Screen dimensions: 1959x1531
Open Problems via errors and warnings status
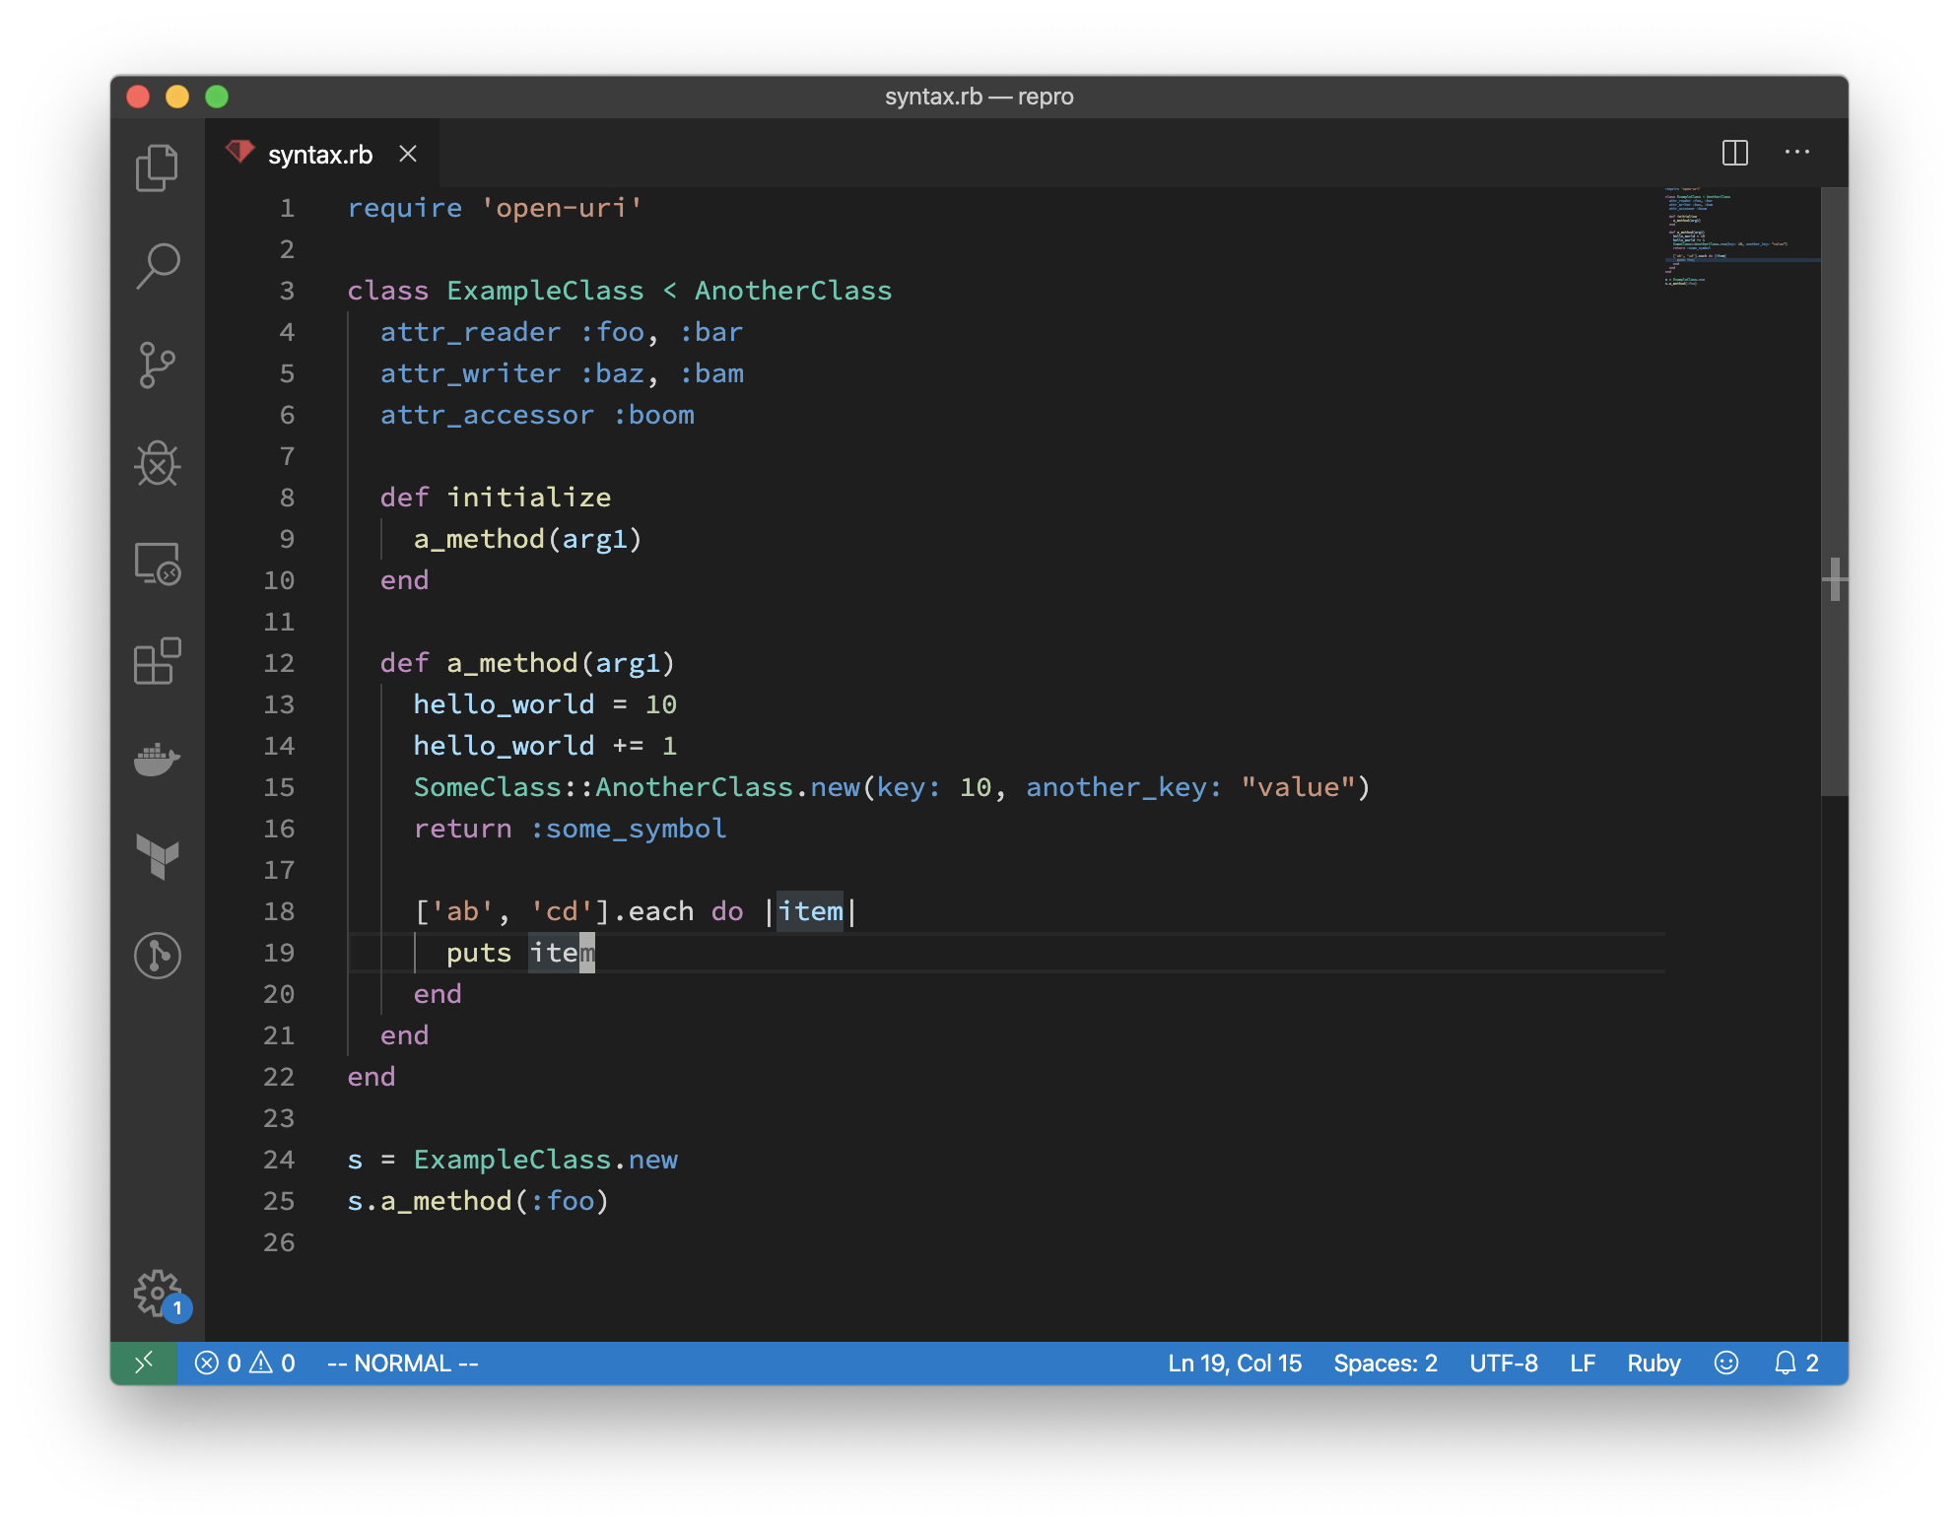point(245,1364)
